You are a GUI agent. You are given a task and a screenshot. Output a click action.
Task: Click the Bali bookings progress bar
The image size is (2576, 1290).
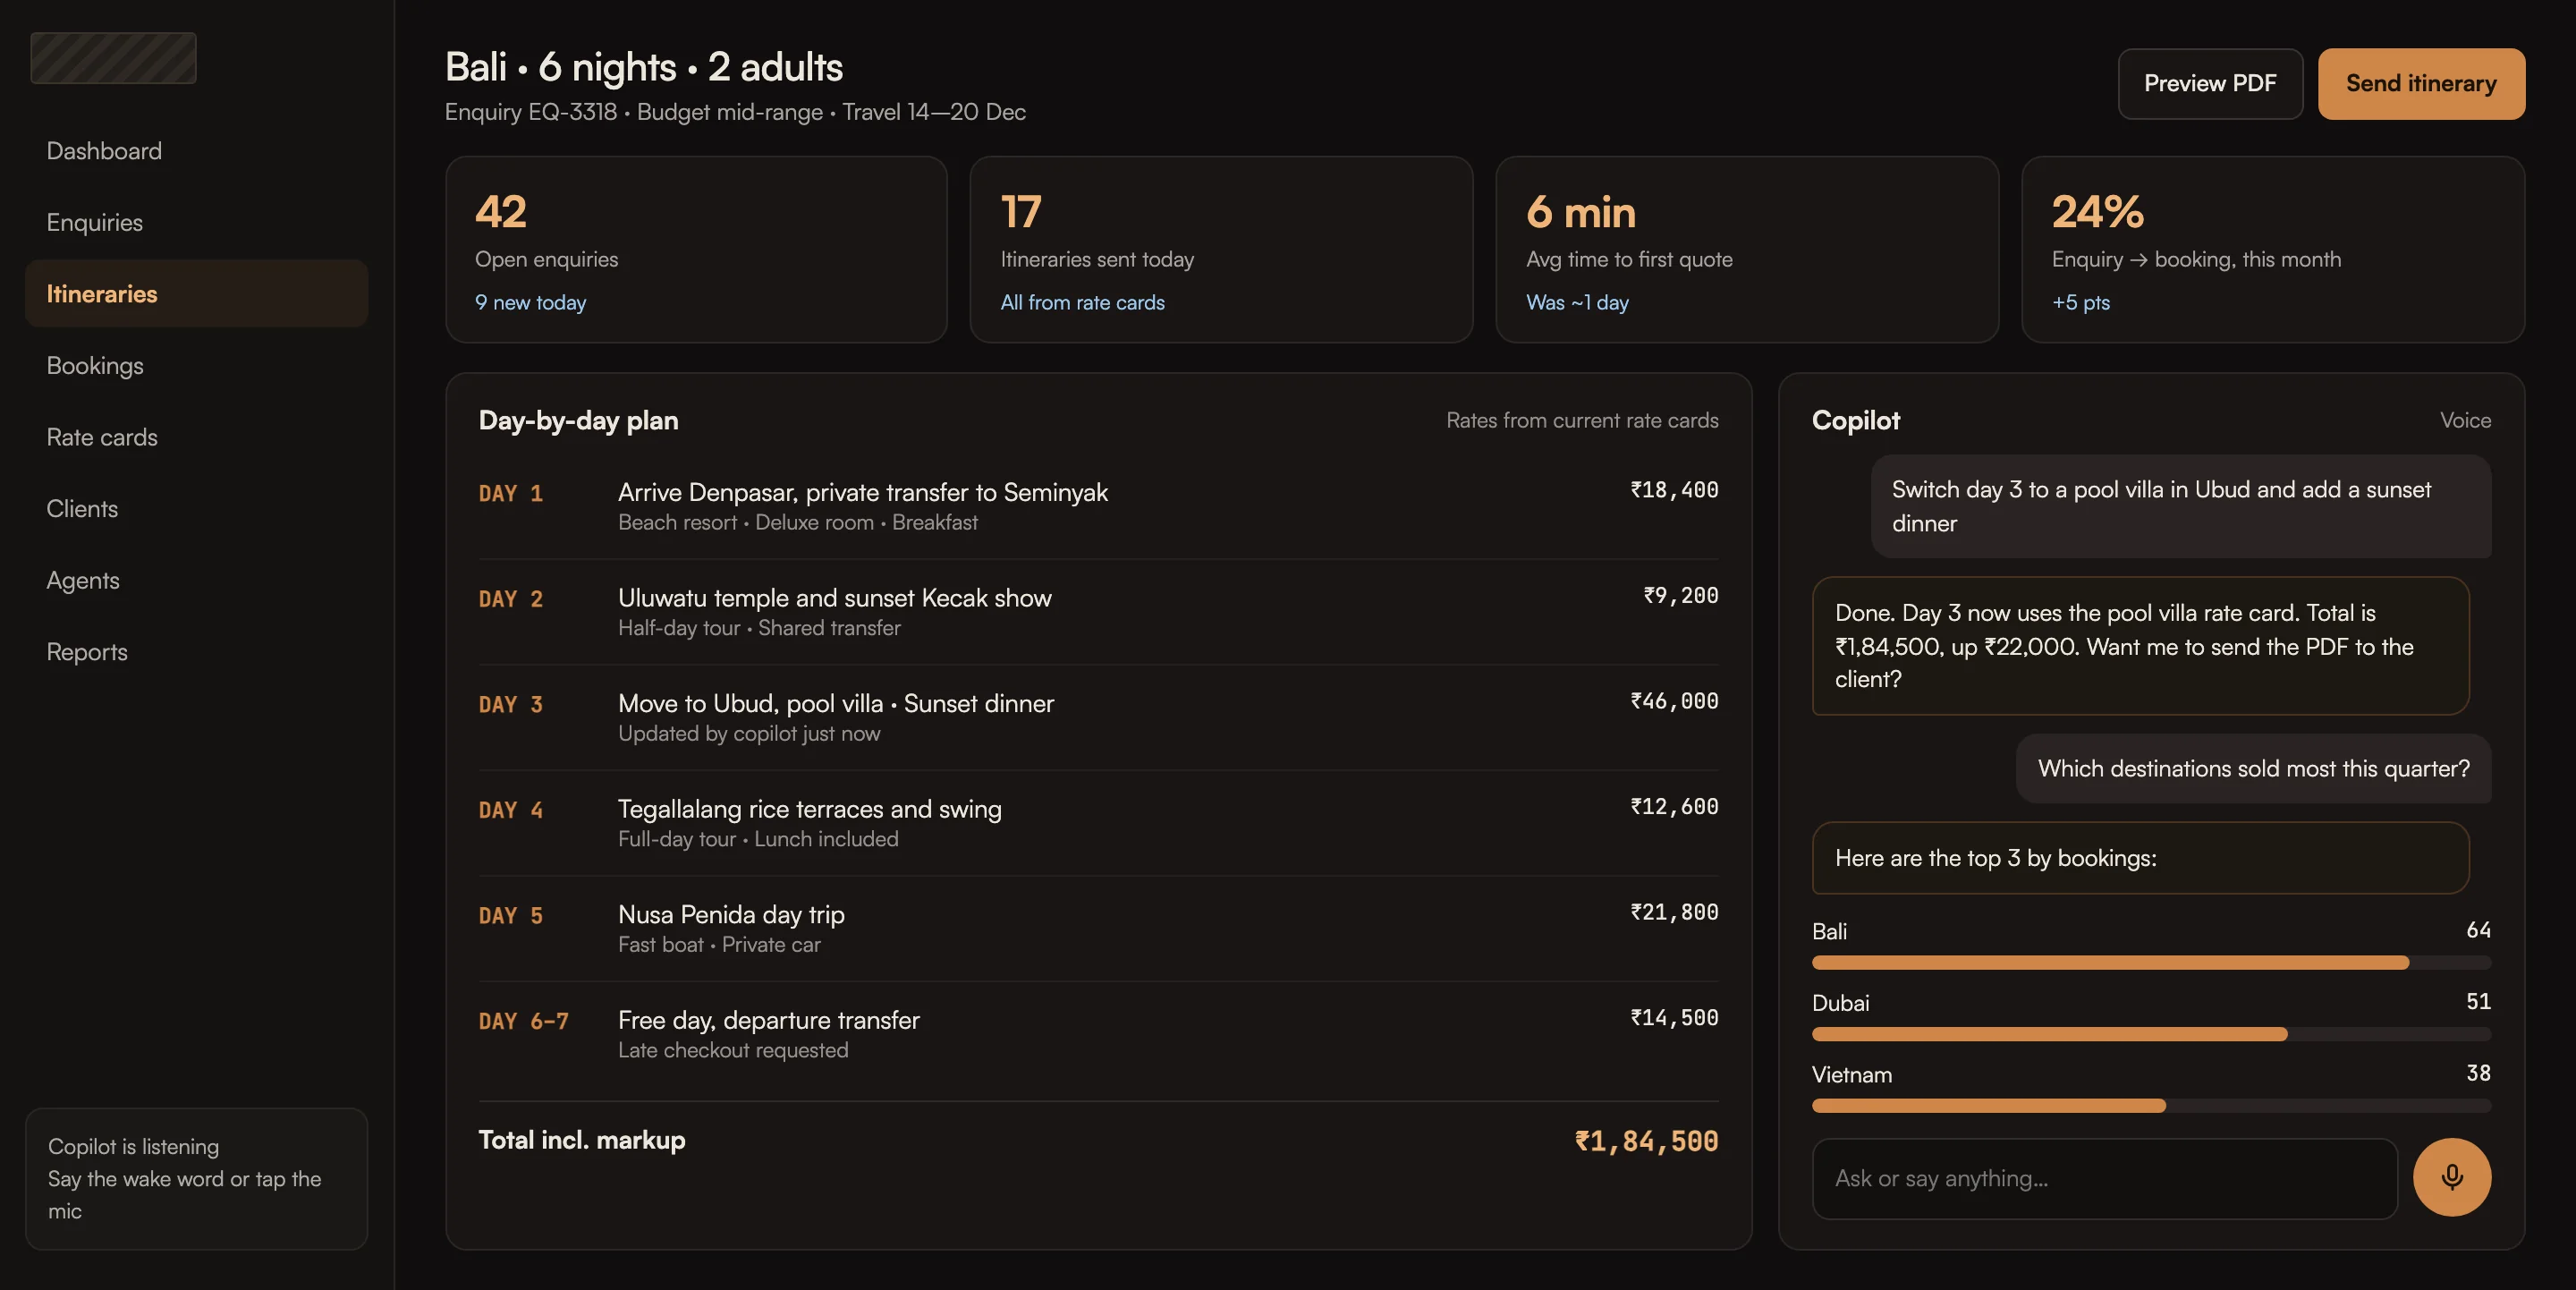2151,962
